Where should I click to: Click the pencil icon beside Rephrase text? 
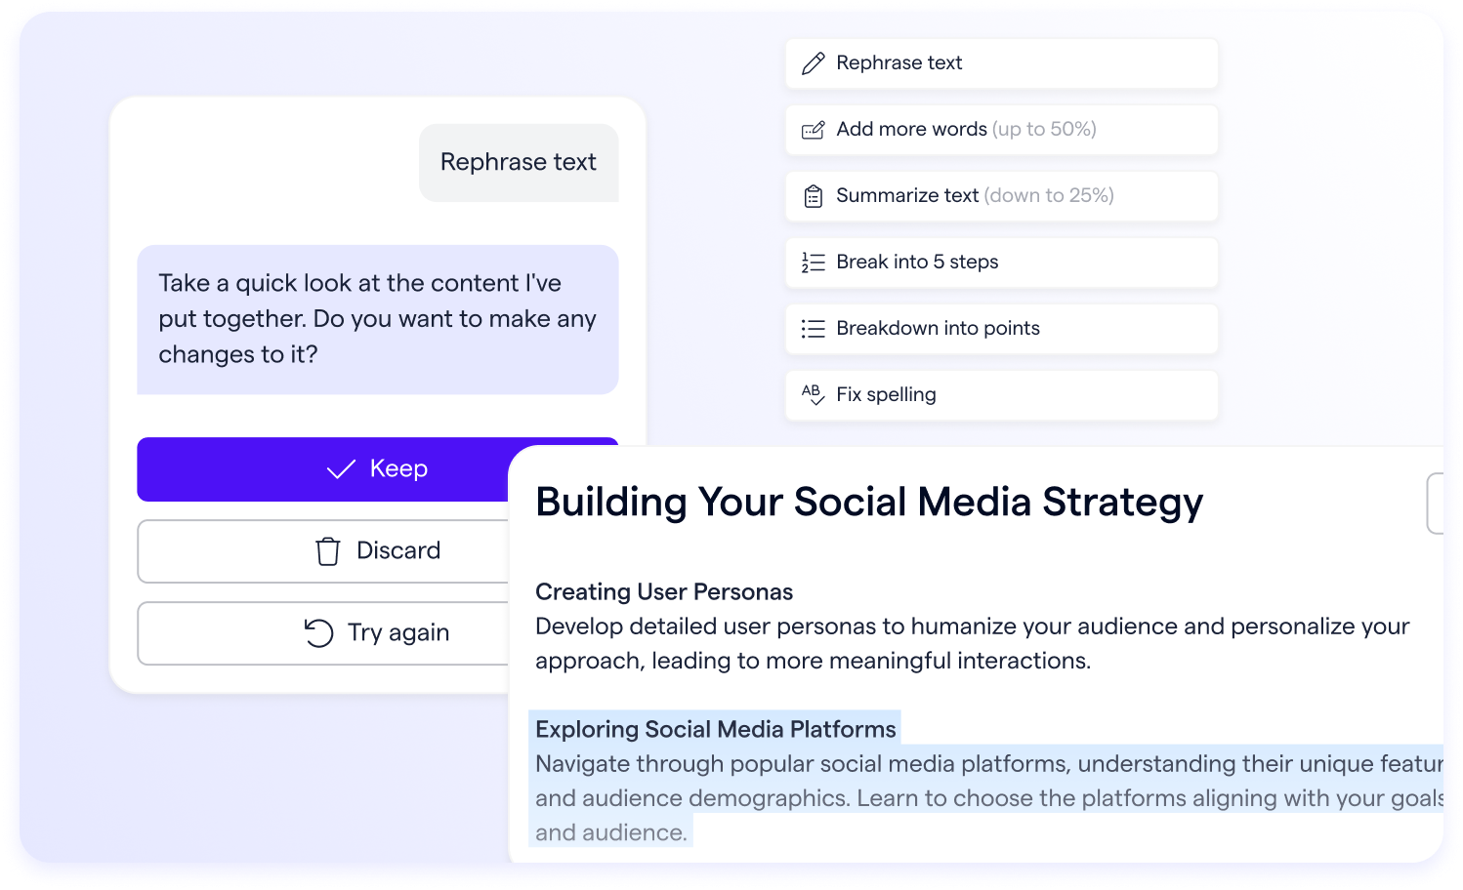click(813, 63)
